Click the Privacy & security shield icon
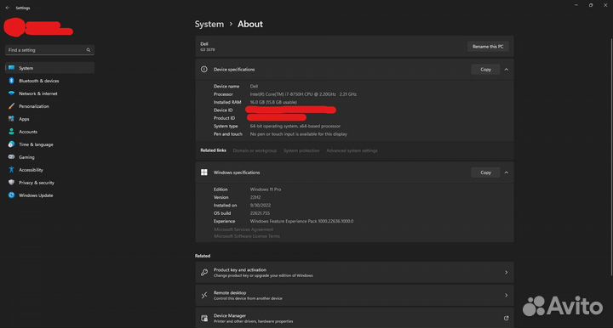Screen dimensions: 613x328 click(11, 183)
